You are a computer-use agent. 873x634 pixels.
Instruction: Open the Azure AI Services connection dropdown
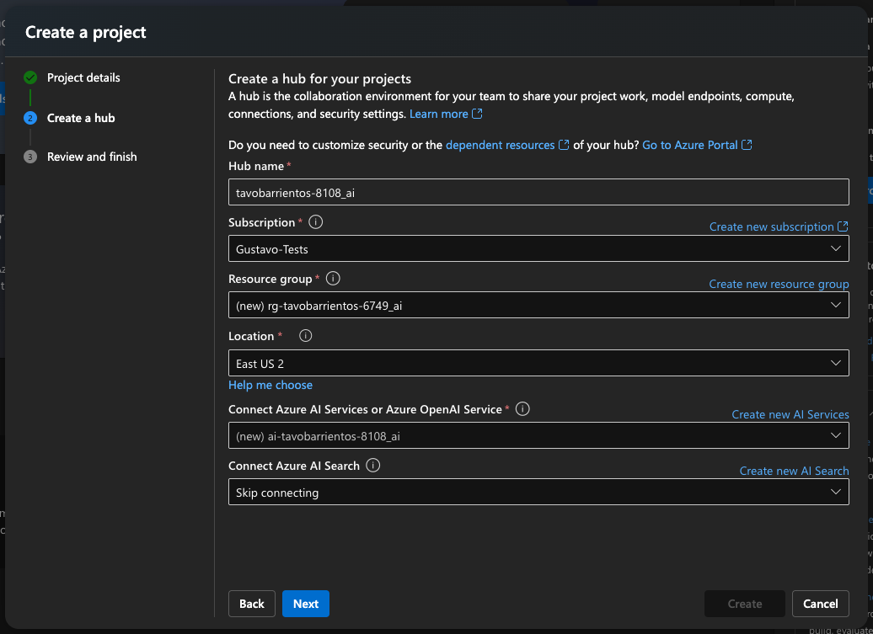tap(538, 435)
